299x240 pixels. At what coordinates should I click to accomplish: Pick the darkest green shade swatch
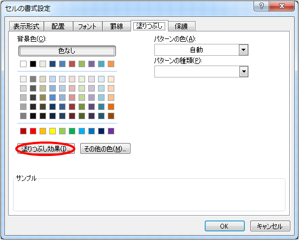[x=82, y=116]
